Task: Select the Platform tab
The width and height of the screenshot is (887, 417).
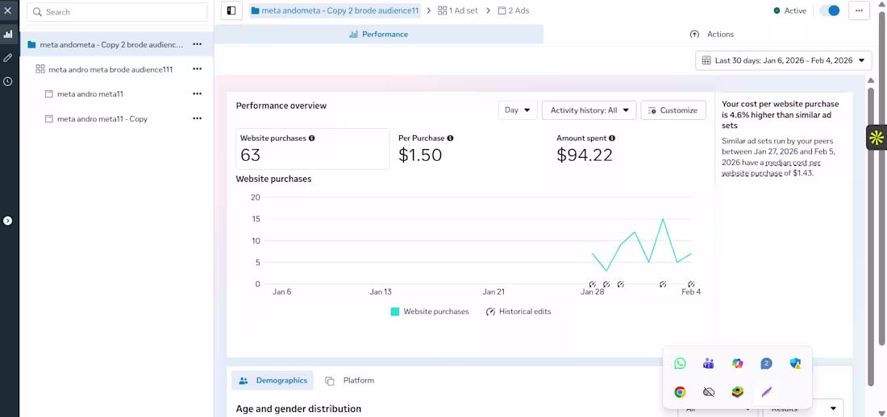Action: click(x=350, y=381)
